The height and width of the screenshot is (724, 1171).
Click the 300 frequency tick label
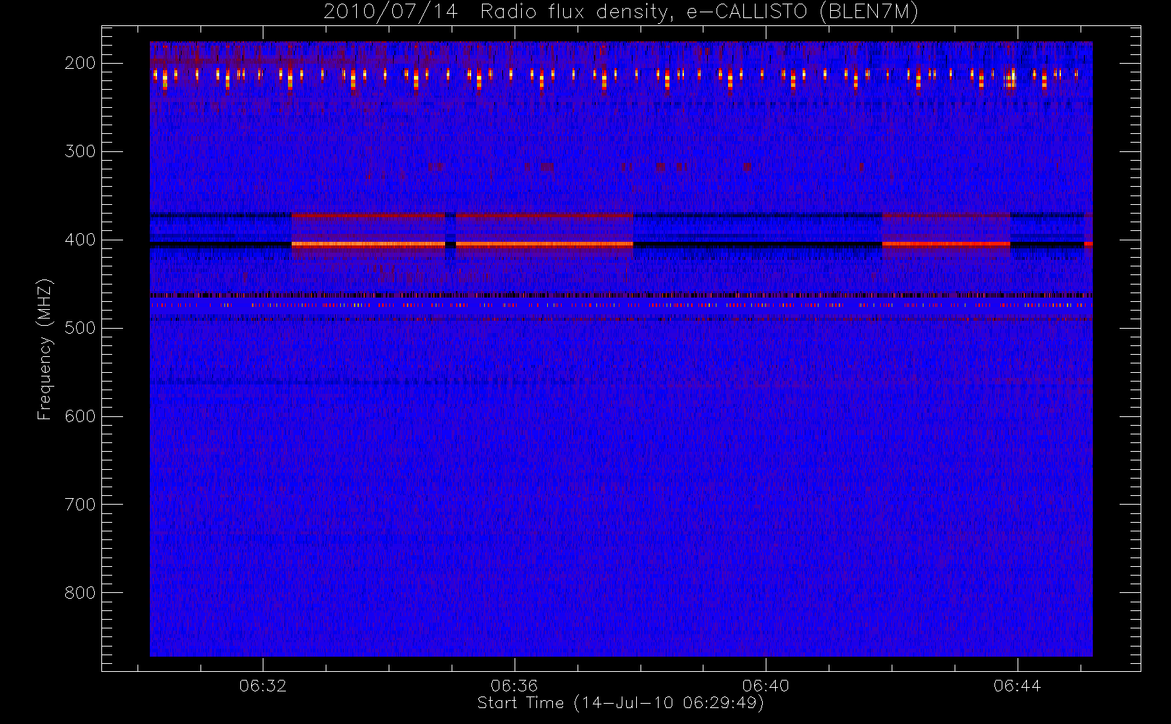(x=80, y=151)
